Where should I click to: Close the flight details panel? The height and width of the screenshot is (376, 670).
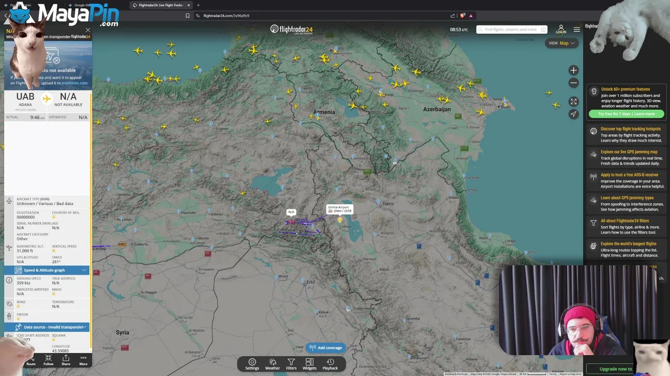click(x=87, y=30)
